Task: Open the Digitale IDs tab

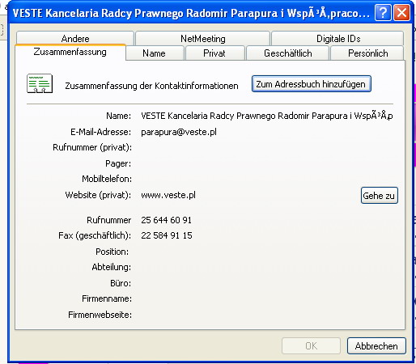Action: coord(338,38)
